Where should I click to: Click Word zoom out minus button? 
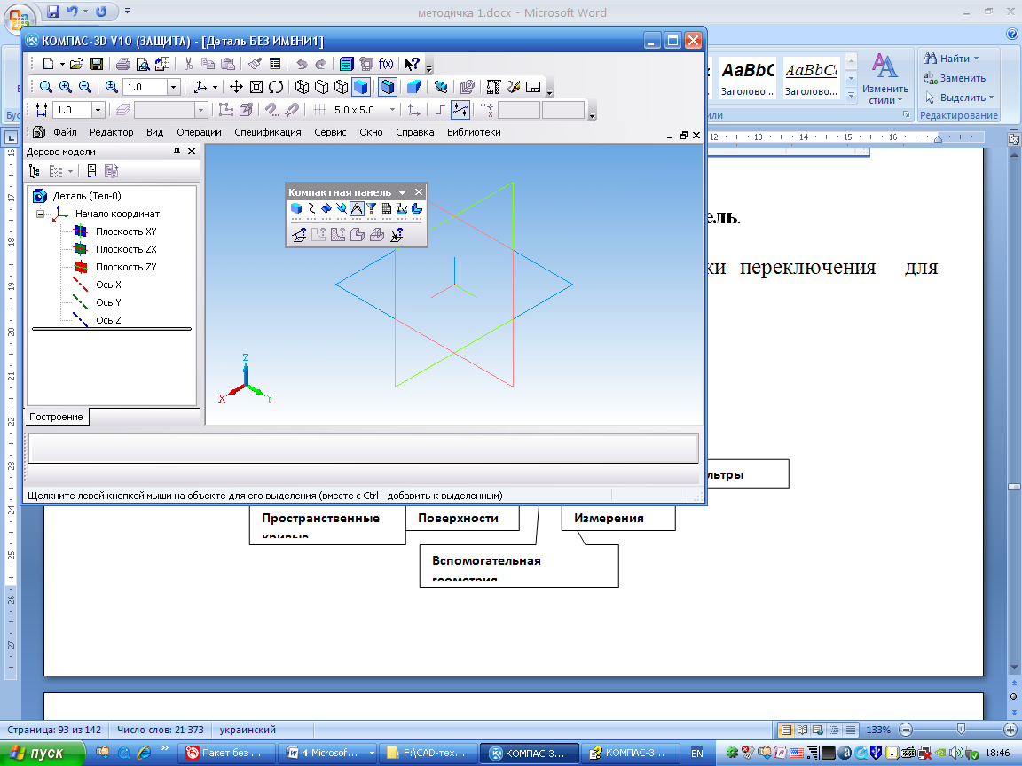[x=906, y=730]
